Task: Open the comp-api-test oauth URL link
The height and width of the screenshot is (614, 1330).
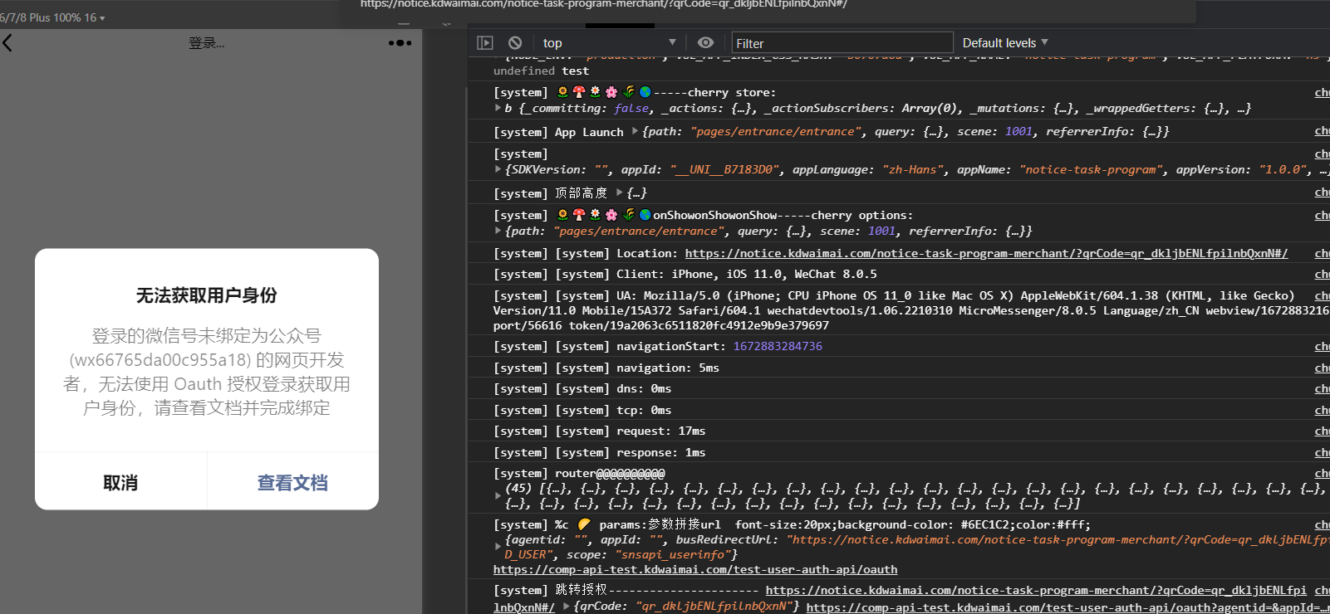Action: pos(694,569)
